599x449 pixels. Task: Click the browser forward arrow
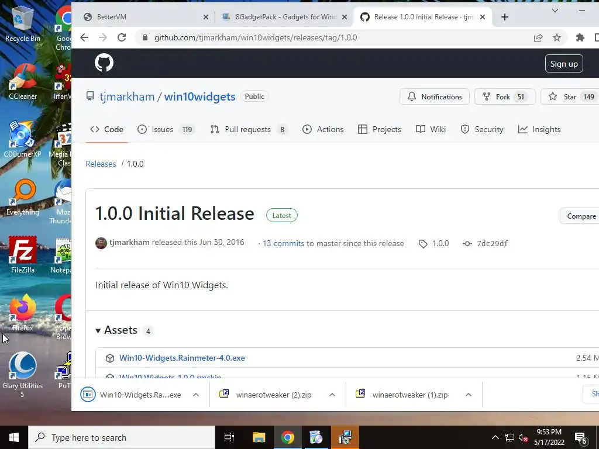103,37
